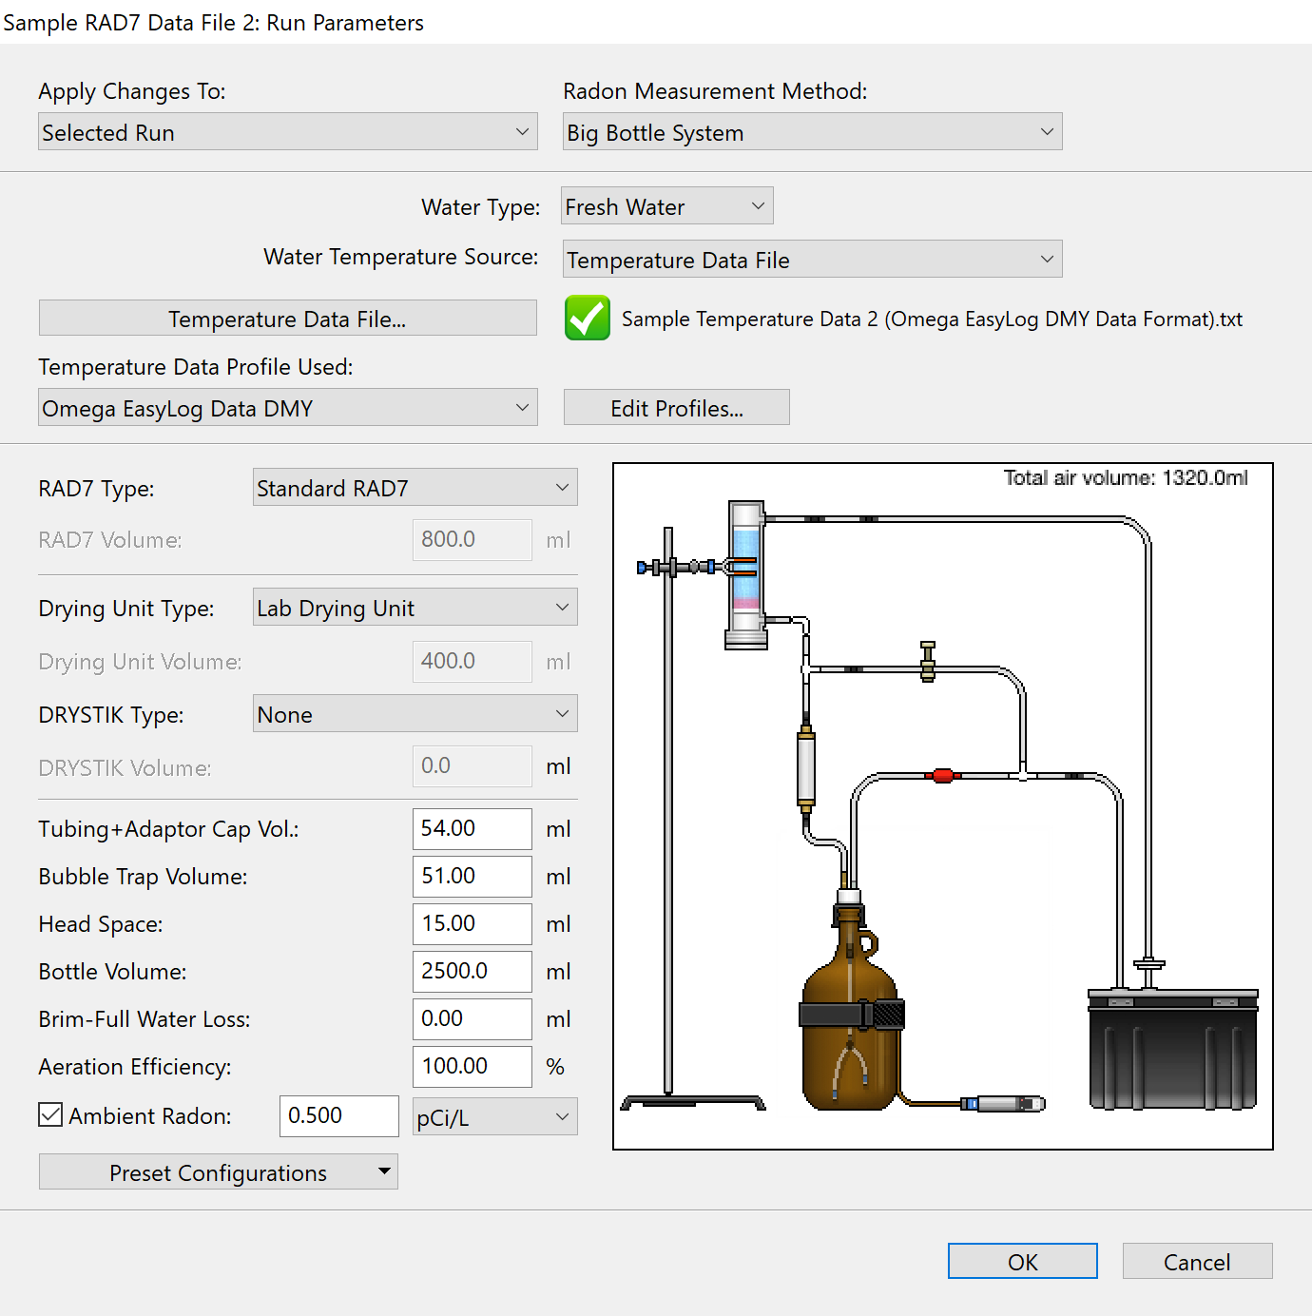Image resolution: width=1312 pixels, height=1316 pixels.
Task: Change the Drying Unit Type selection
Action: click(415, 608)
